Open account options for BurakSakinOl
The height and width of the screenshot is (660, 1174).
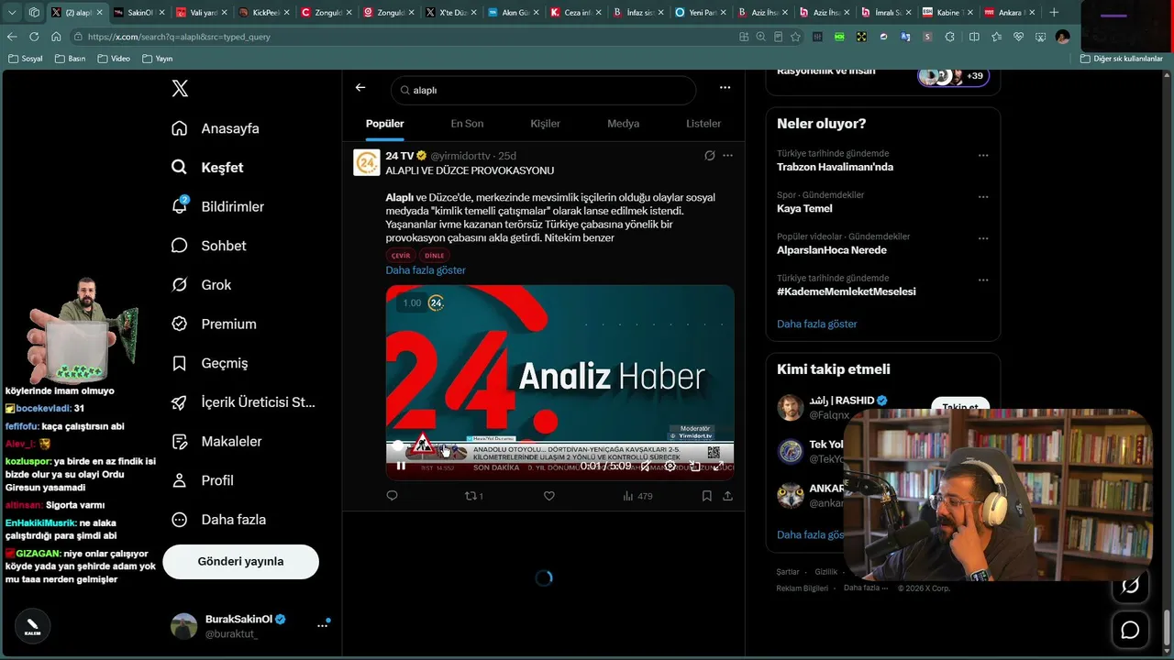click(322, 625)
